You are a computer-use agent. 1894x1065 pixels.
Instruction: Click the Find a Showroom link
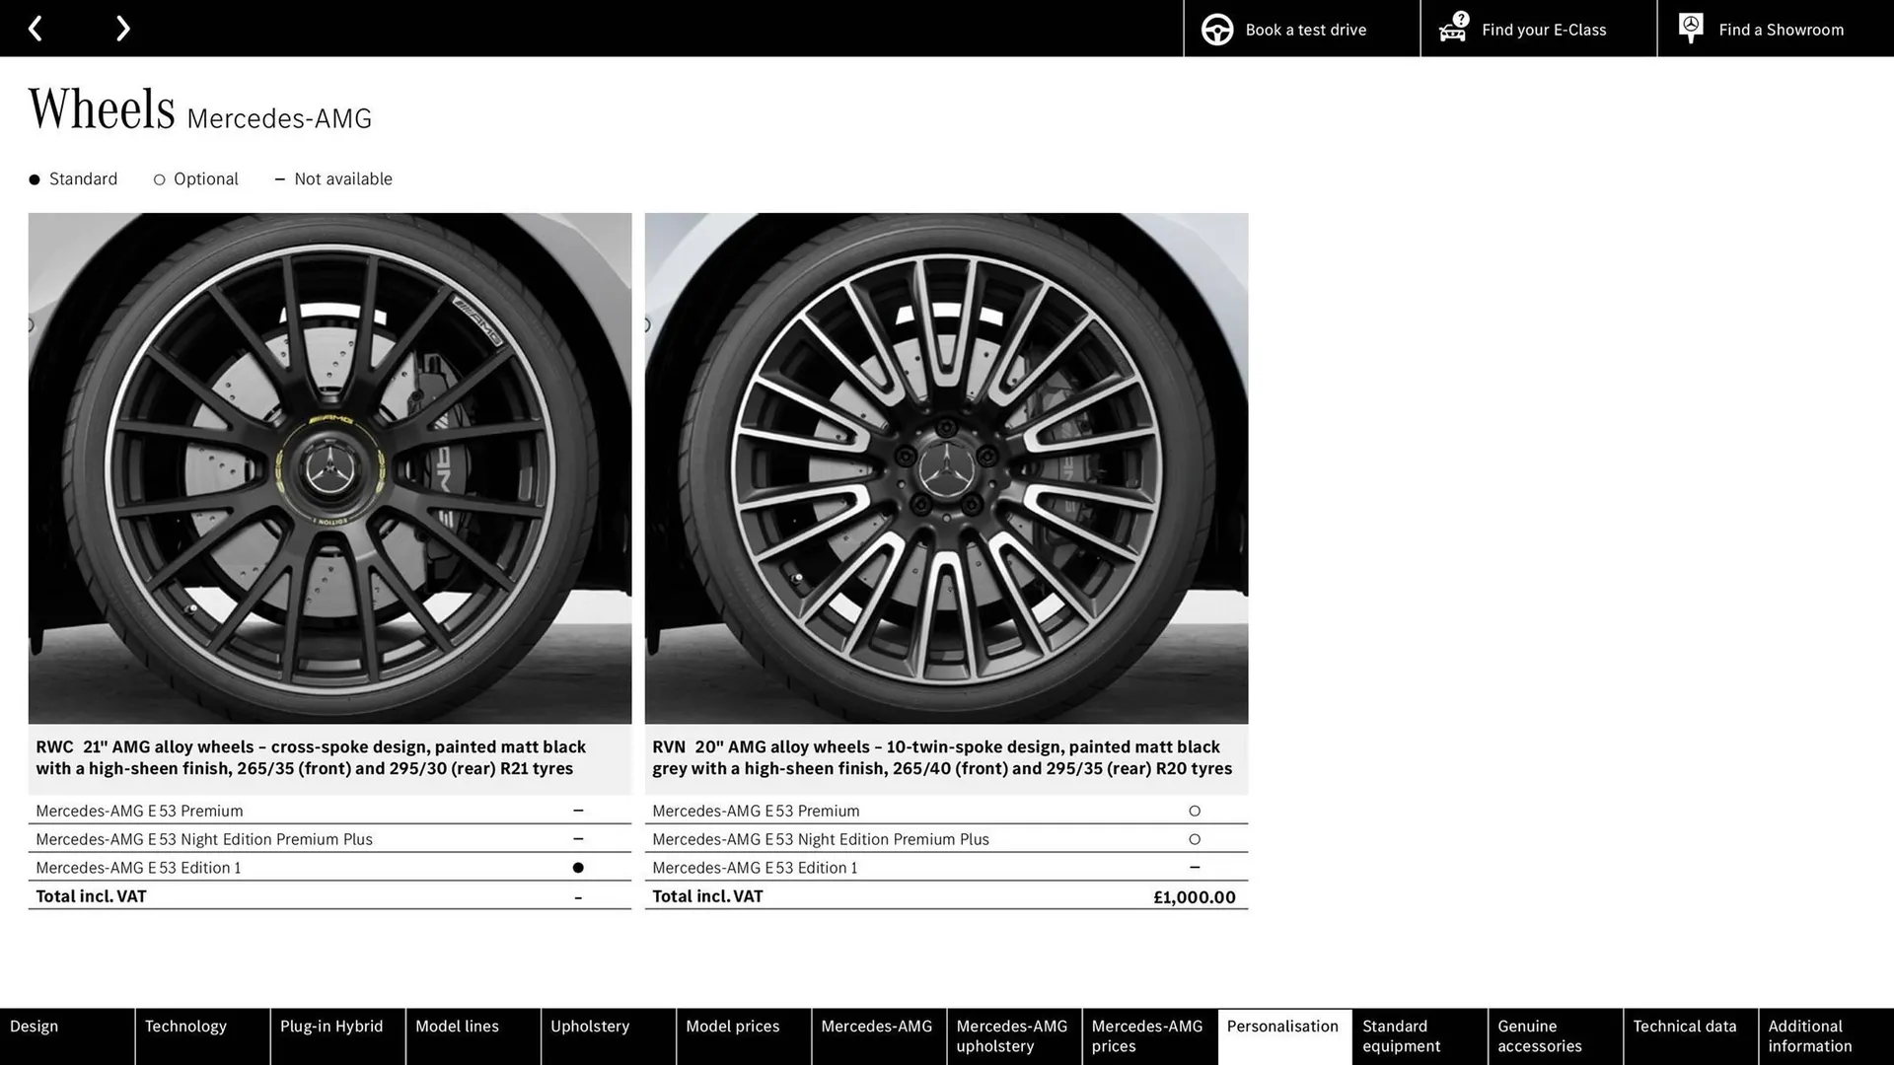pos(1781,30)
